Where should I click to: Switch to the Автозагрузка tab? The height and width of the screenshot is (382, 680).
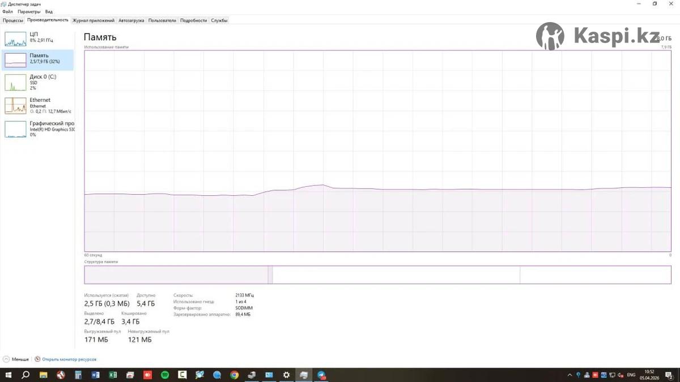131,20
